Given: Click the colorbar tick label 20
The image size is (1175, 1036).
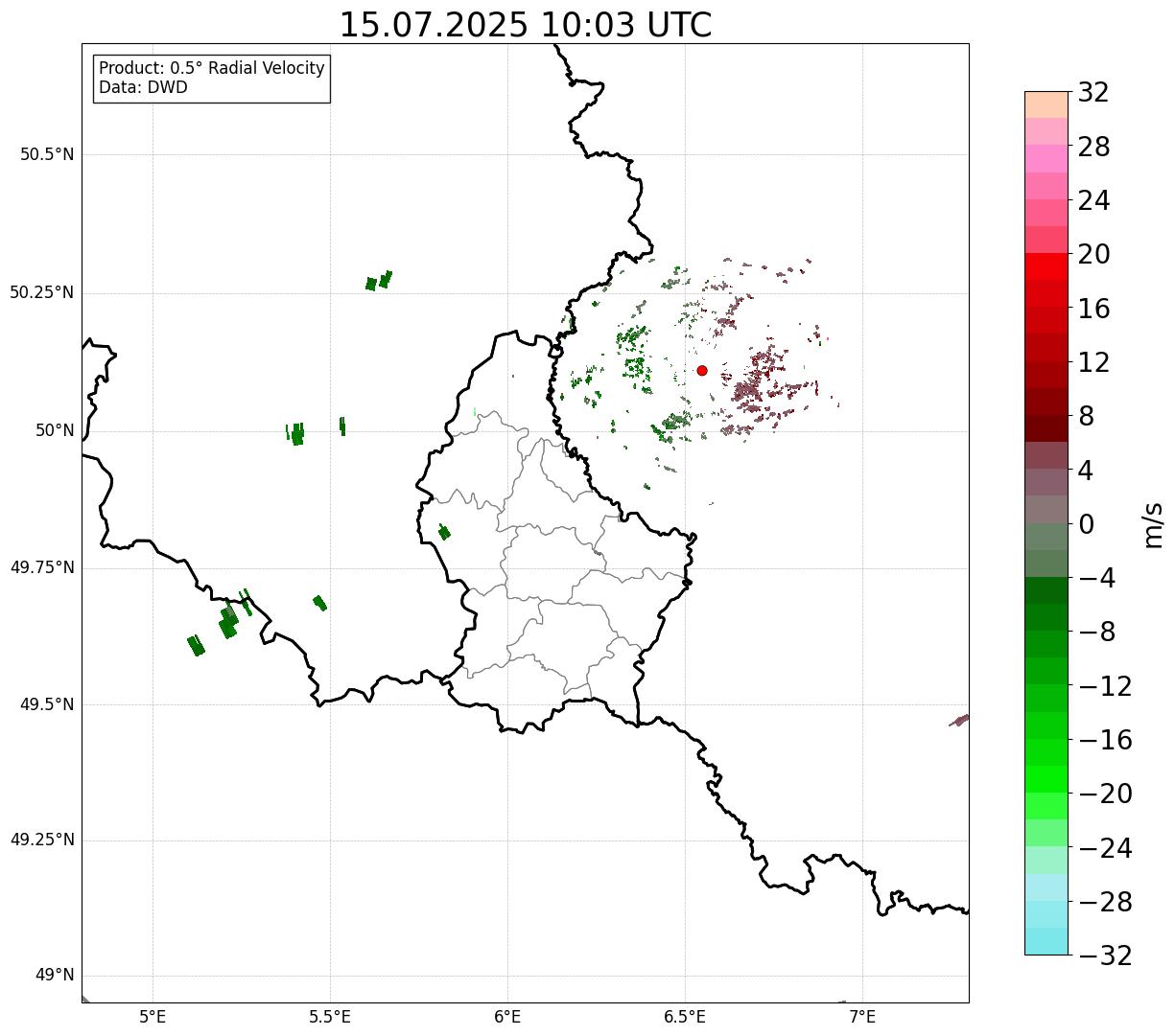Looking at the screenshot, I should [1093, 255].
